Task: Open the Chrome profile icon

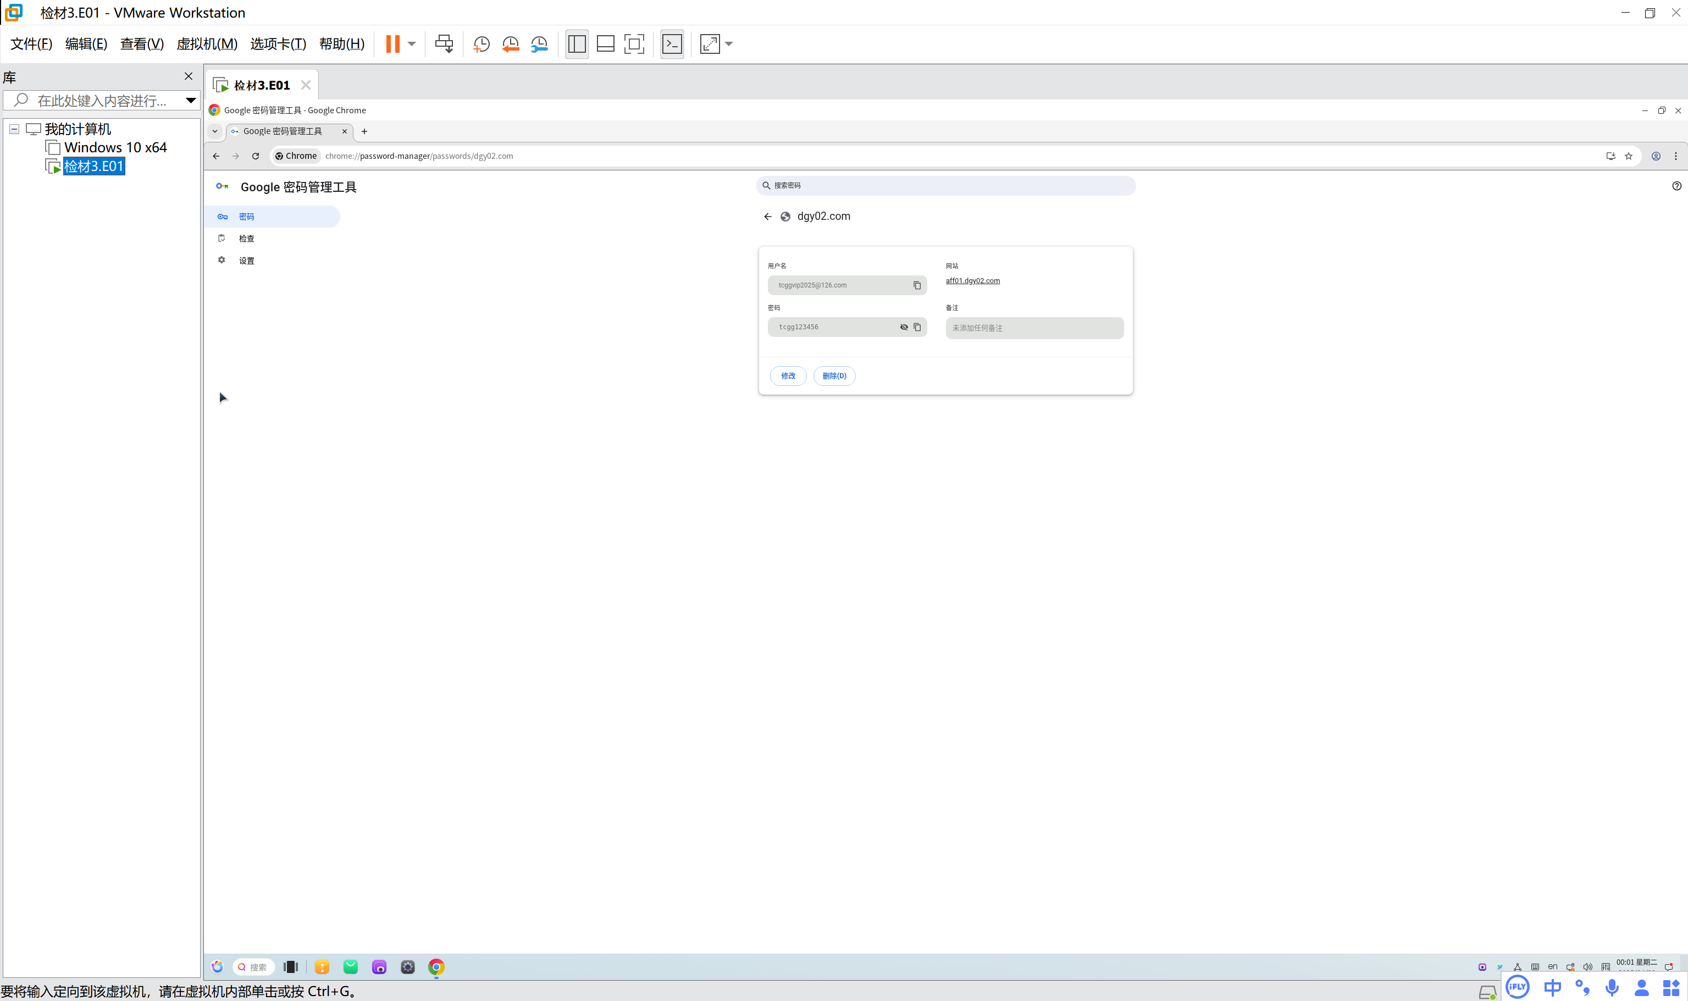Action: pos(1656,156)
